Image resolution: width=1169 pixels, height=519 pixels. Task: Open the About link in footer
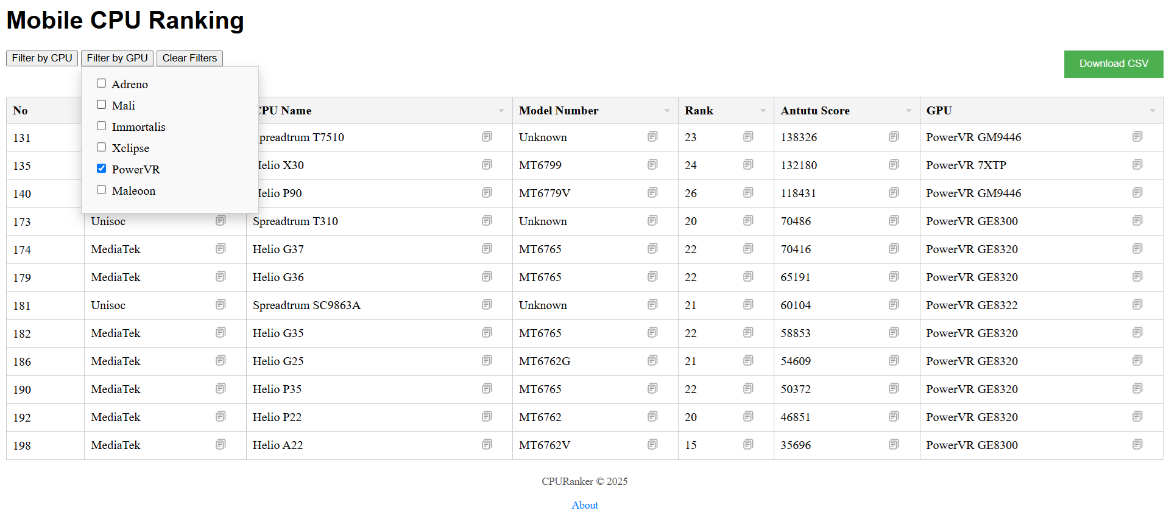pyautogui.click(x=585, y=505)
